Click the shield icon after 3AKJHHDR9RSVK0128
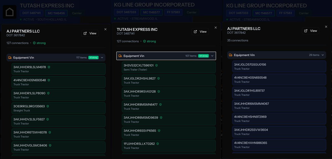The height and width of the screenshot is (159, 332). click(159, 91)
